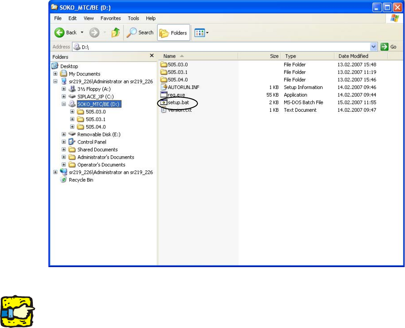405x328 pixels.
Task: Open the File menu
Action: [58, 18]
